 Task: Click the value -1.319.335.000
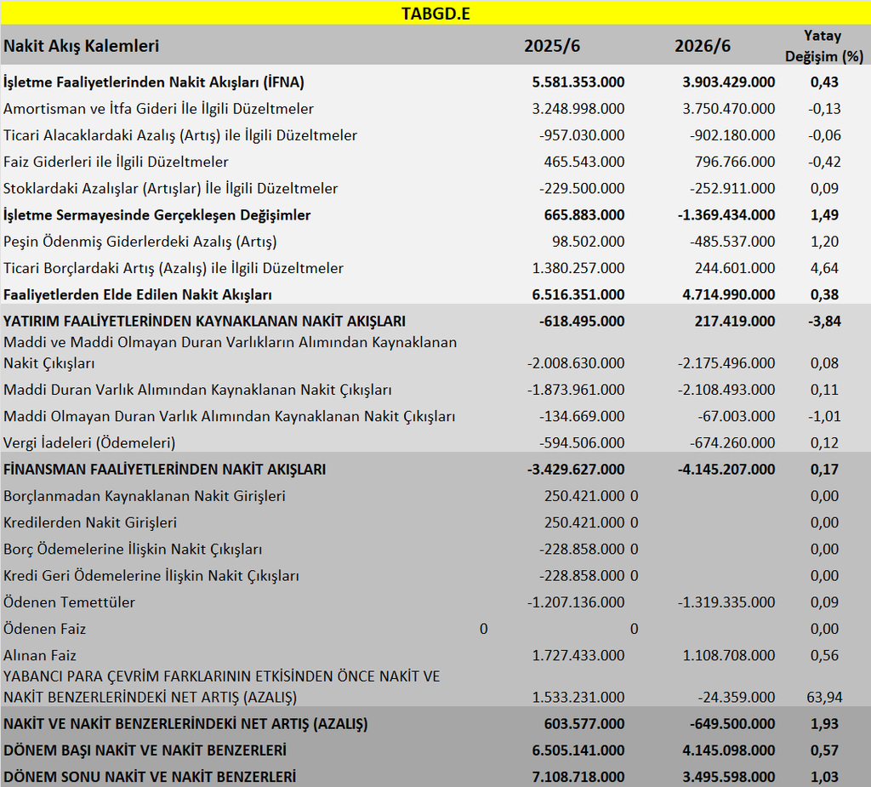coord(726,603)
